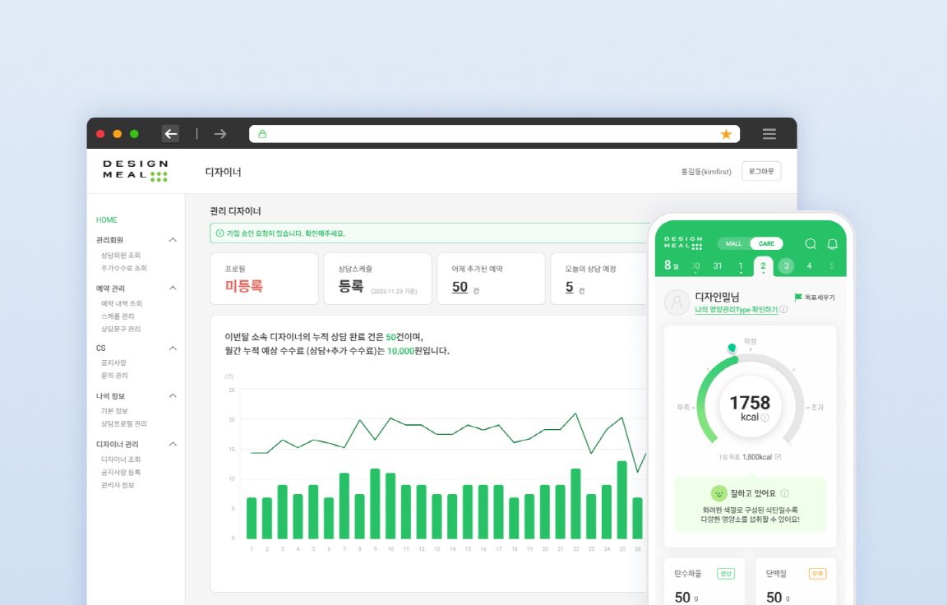The height and width of the screenshot is (605, 947).
Task: Click the Design Meal logo in web header
Action: 136,171
